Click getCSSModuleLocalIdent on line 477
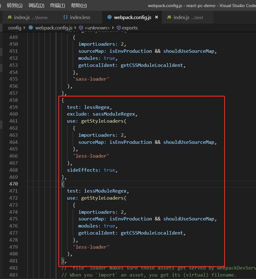Viewport: 256px width, 279px height. 152,233
